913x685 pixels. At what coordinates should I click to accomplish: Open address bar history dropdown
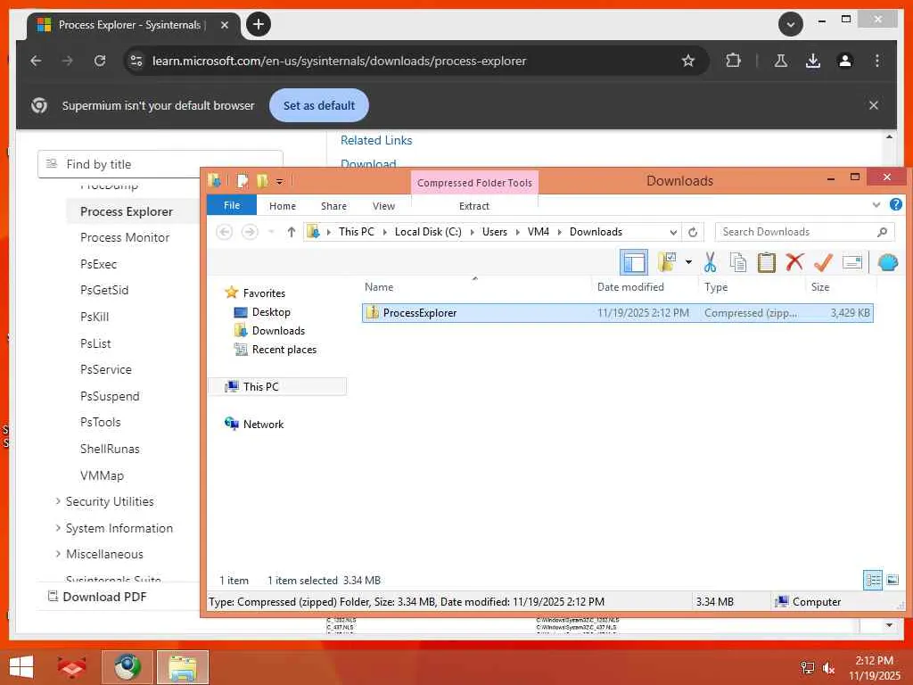(x=673, y=232)
